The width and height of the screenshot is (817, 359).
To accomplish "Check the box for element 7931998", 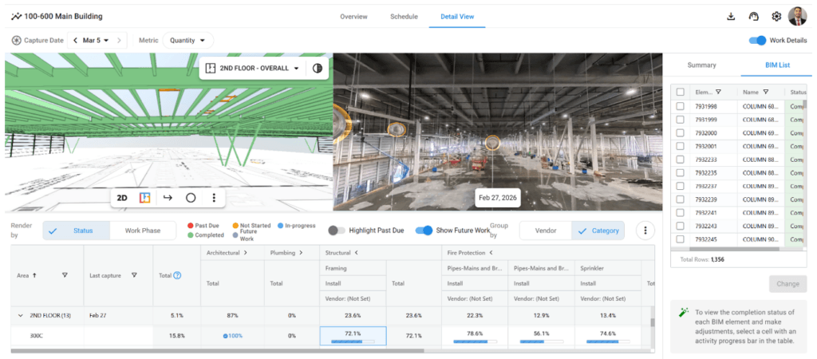I will click(681, 106).
